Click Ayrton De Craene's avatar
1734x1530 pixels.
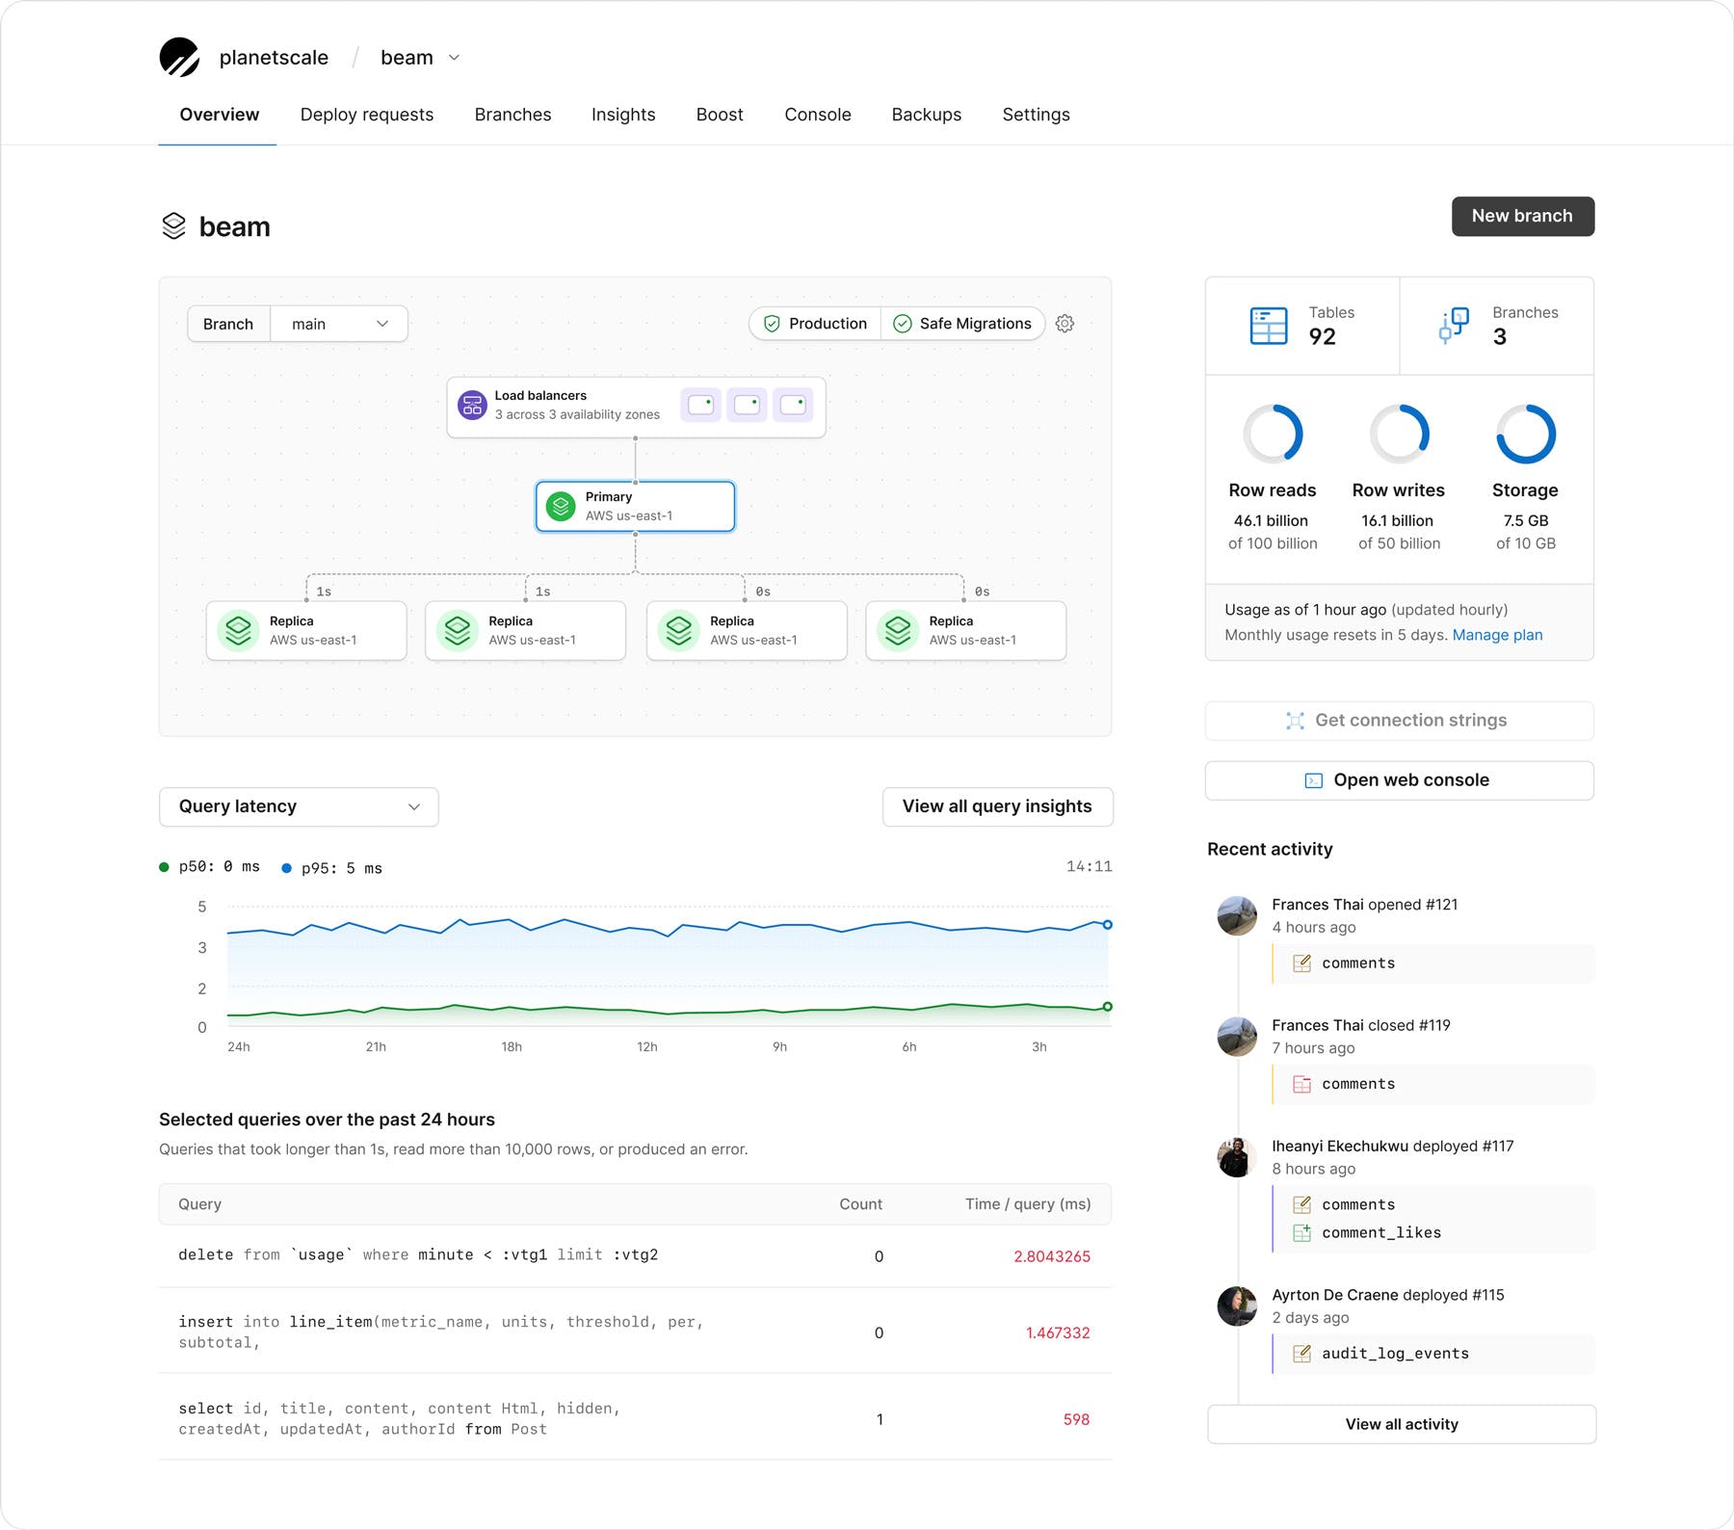pos(1237,1306)
